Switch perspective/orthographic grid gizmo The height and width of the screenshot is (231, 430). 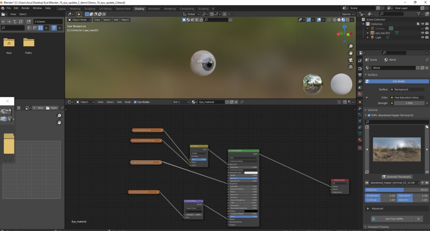pos(351,67)
